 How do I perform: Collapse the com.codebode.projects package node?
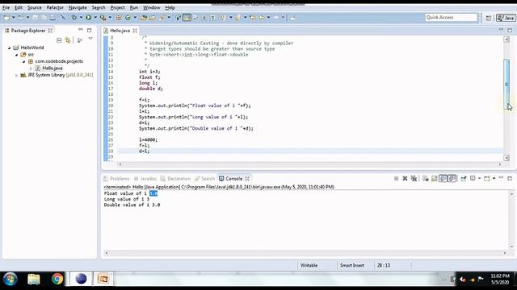coord(23,61)
